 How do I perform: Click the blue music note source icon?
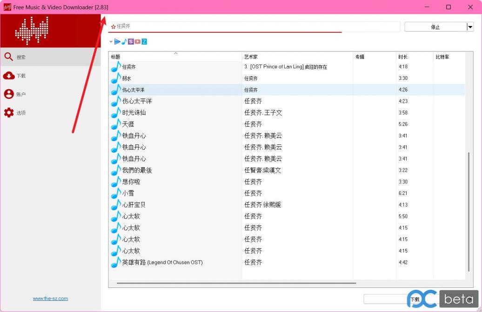click(x=124, y=42)
